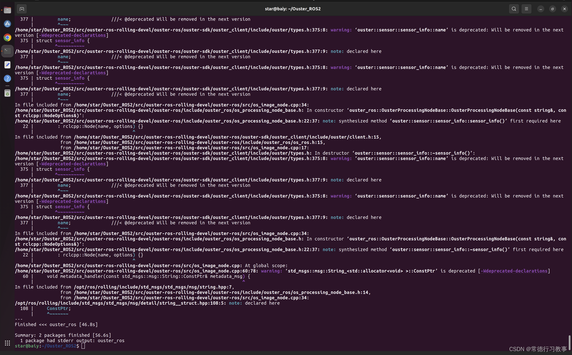Open the Help icon in the dock
This screenshot has height=355, width=572.
click(7, 78)
